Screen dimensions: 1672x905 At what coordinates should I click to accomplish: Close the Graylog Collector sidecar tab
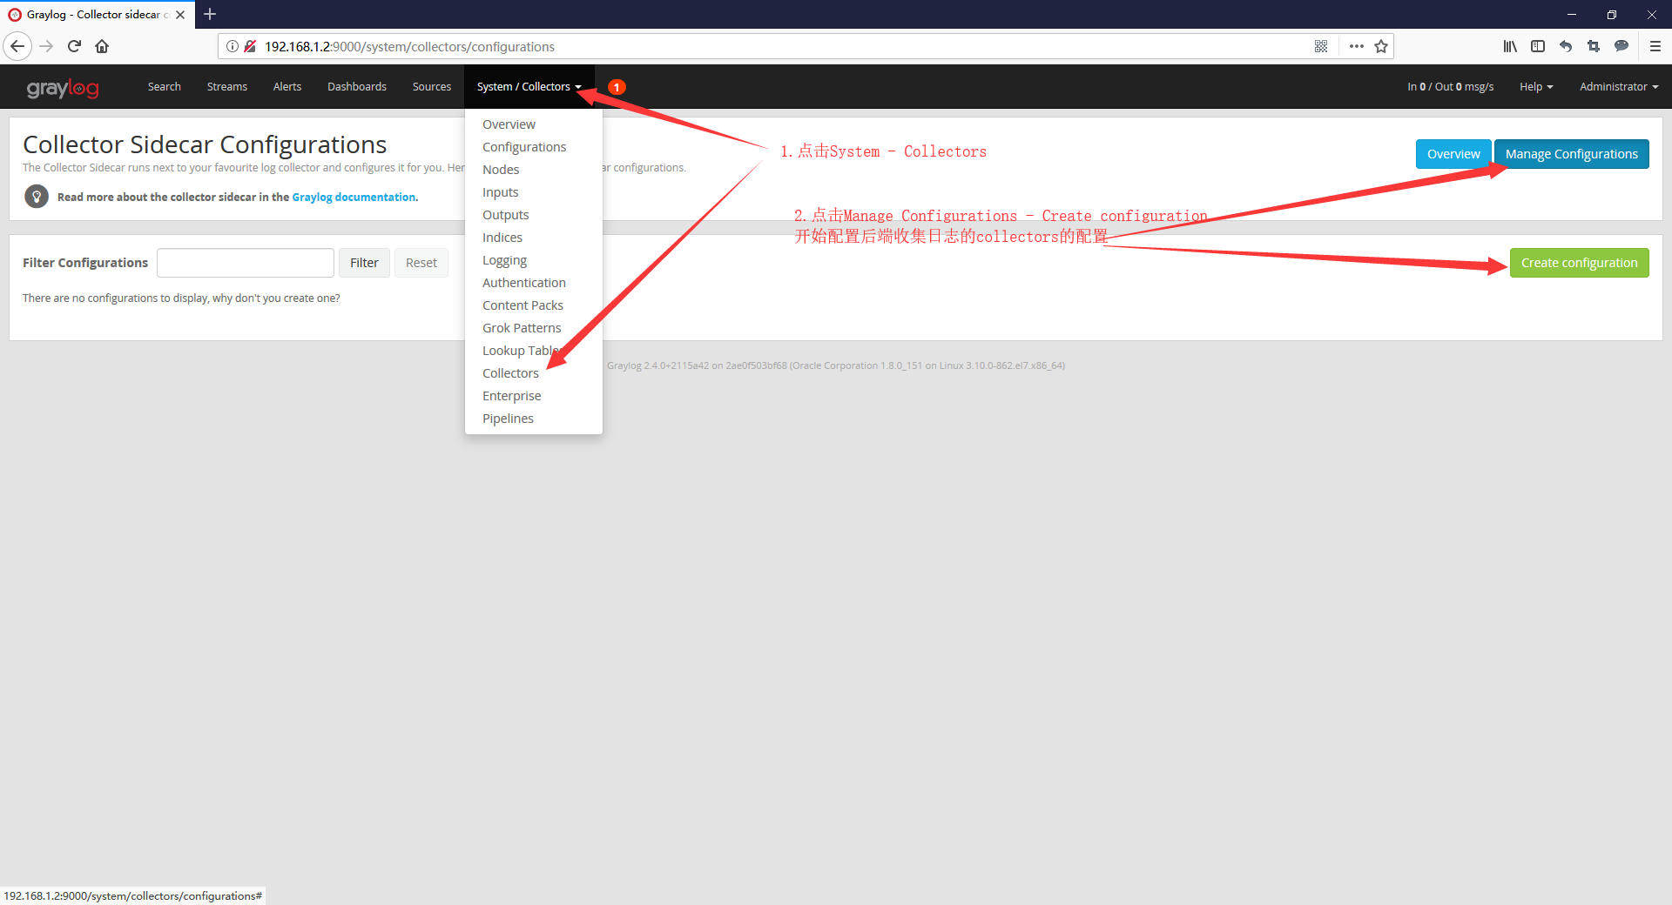coord(180,15)
